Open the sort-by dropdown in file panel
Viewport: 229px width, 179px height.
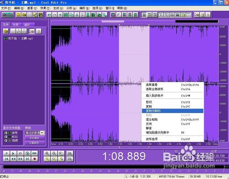coord(35,133)
